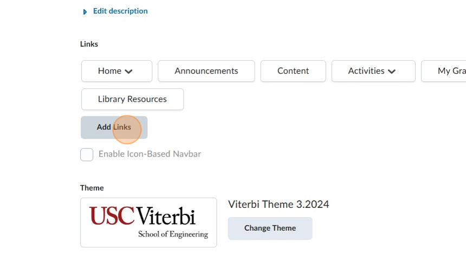This screenshot has height=261, width=466.
Task: Click the Home navbar link label
Action: [x=109, y=71]
